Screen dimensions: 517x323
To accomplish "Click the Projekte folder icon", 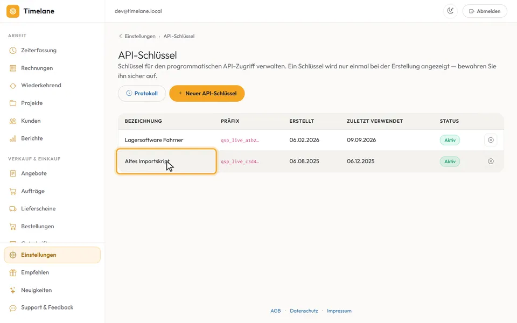I will 13,103.
